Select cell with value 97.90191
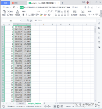The image size is (102, 109). 27,80
